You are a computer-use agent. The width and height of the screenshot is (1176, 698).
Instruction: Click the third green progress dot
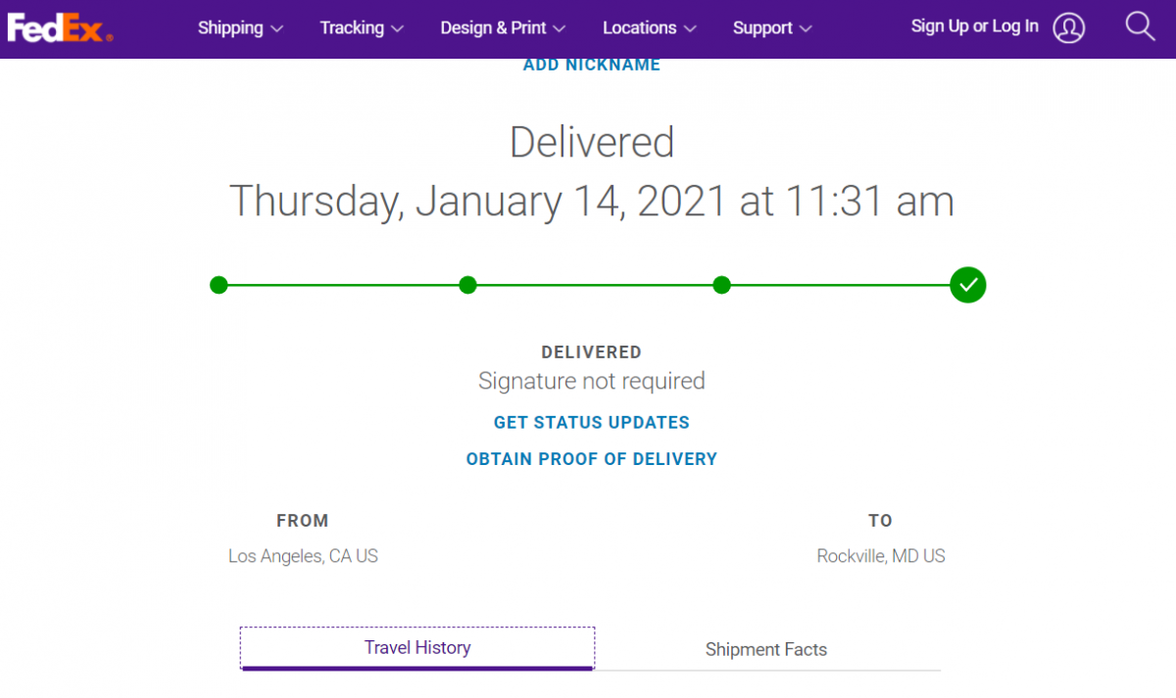(x=722, y=285)
